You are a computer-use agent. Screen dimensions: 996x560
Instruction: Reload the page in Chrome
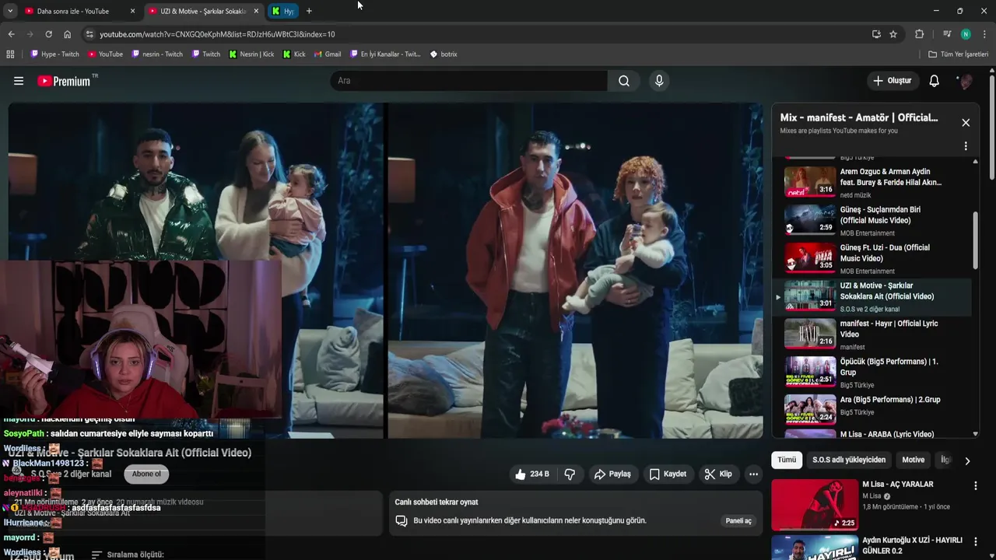pyautogui.click(x=48, y=34)
